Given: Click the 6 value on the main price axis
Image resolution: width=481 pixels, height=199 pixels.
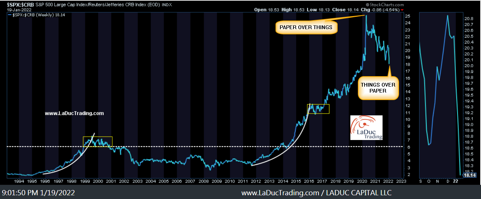Looking at the screenshot, I should click(x=409, y=147).
